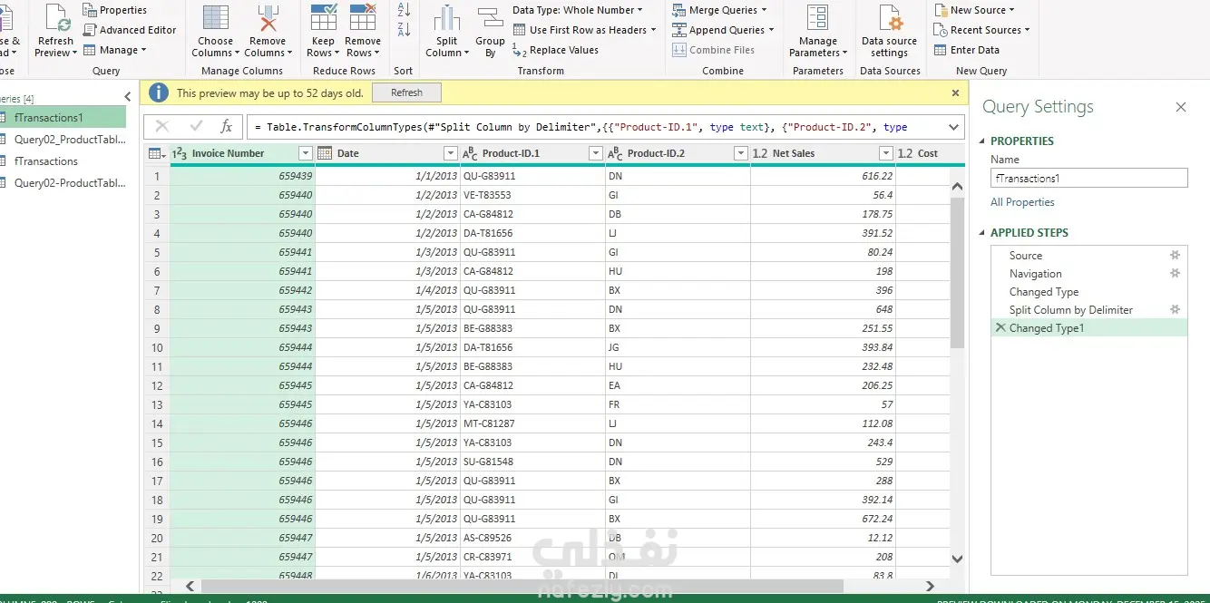Click the Sort Ascending icon

point(404,10)
